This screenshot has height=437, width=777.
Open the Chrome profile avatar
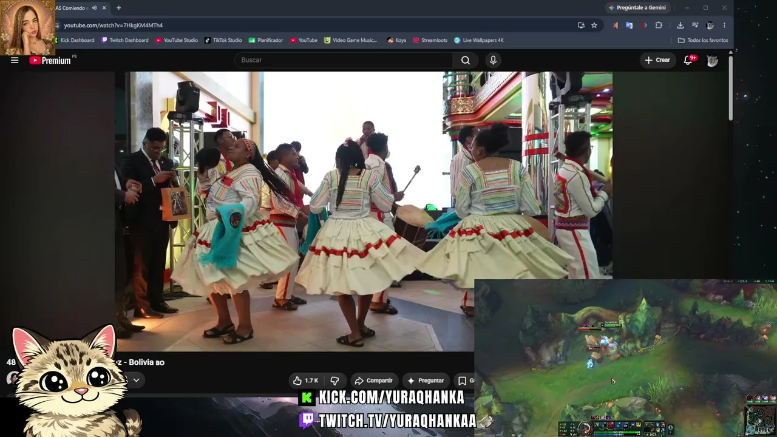pyautogui.click(x=710, y=25)
